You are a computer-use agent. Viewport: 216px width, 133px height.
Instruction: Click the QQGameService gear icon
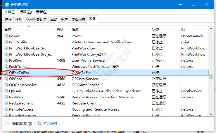6,85
